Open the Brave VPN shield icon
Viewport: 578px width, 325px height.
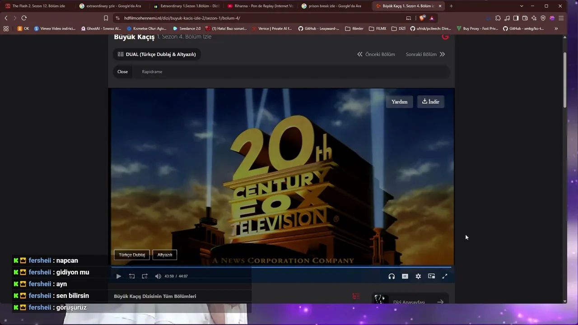pyautogui.click(x=543, y=18)
